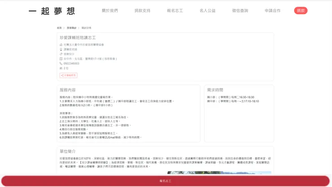The height and width of the screenshot is (187, 332).
Task: Click the partially visible organization photo
Action: point(219,173)
